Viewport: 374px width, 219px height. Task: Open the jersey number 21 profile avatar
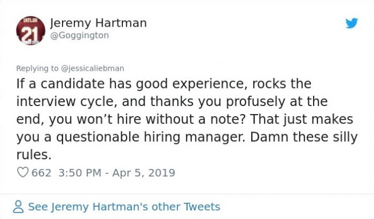pos(30,30)
